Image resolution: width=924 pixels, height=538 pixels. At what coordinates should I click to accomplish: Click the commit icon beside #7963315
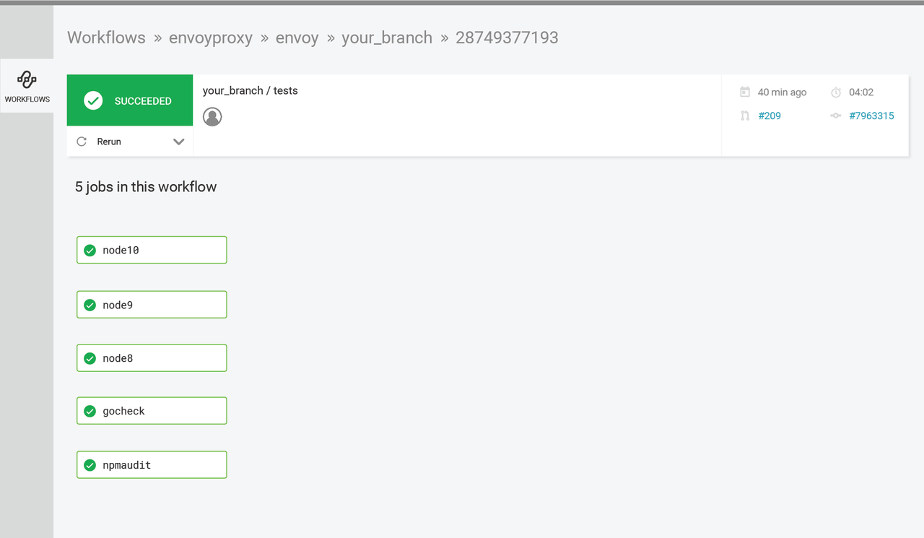pyautogui.click(x=835, y=116)
